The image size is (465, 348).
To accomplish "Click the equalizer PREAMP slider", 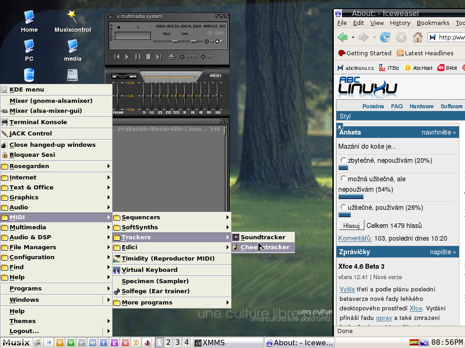I will (x=118, y=96).
